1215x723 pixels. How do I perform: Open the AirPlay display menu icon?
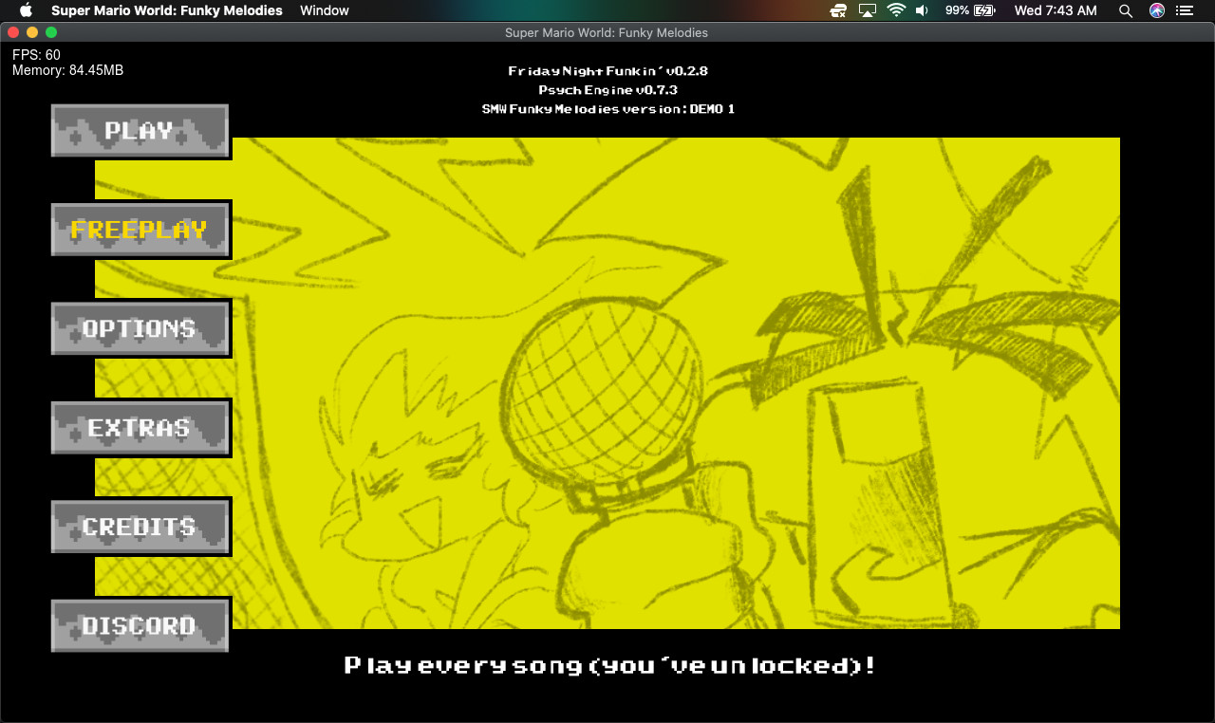[x=867, y=10]
